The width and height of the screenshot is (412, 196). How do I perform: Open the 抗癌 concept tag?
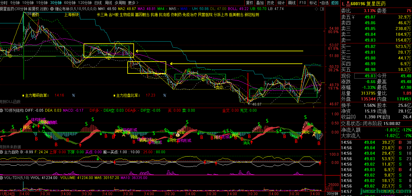154,15
